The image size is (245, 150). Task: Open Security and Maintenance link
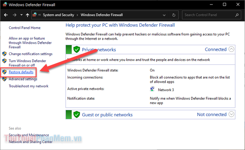29,135
